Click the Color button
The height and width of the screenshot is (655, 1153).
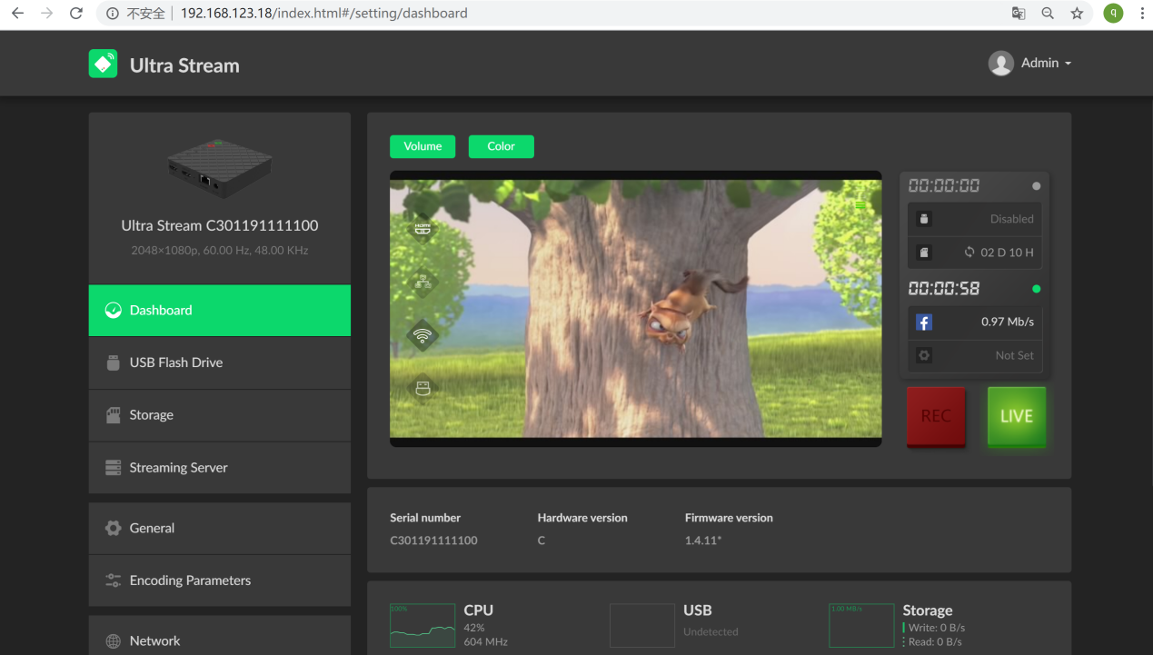coord(501,146)
